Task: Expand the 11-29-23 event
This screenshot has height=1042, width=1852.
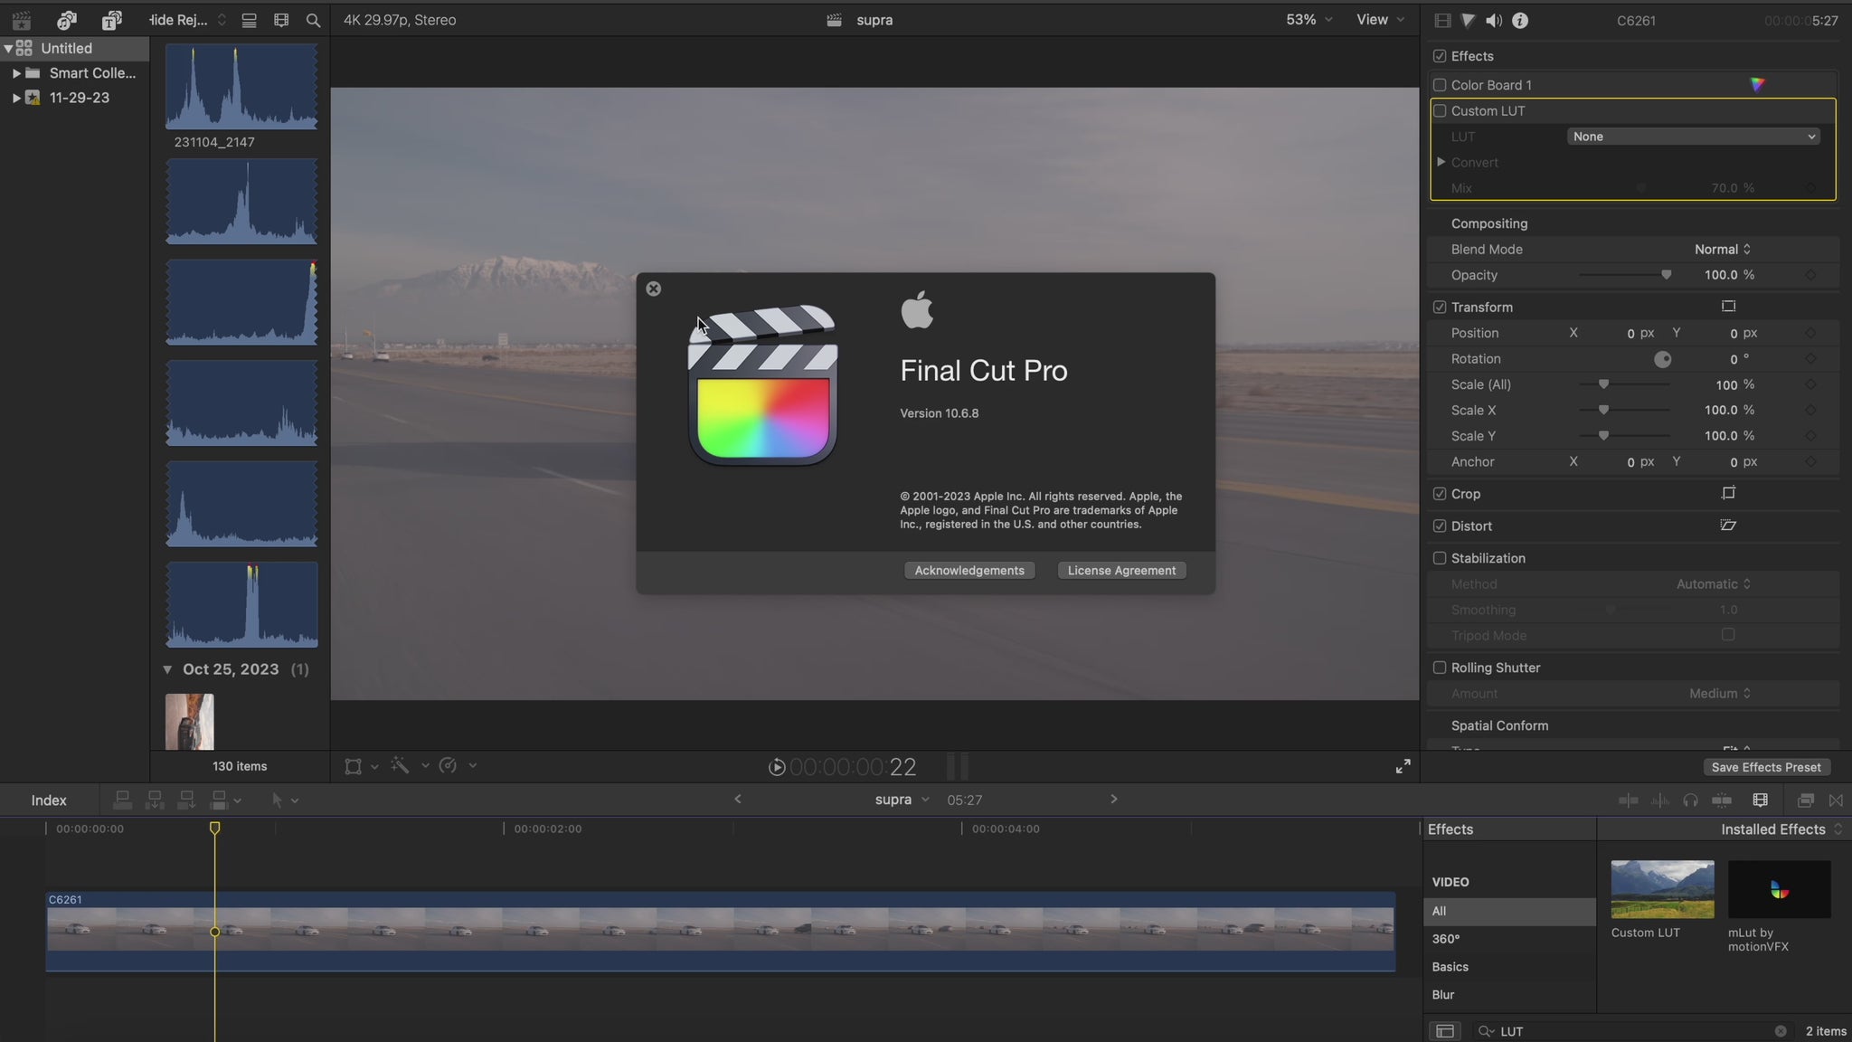Action: click(16, 98)
